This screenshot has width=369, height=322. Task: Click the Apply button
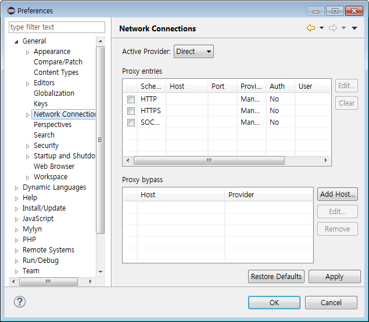tap(334, 276)
